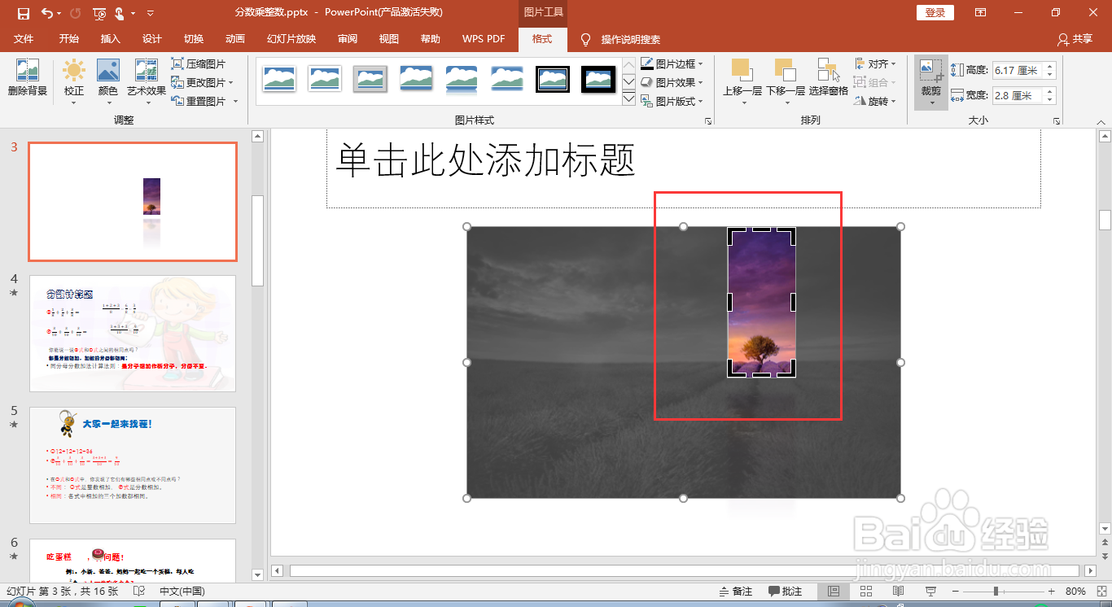This screenshot has width=1112, height=607.
Task: Click the Save icon in quick access toolbar
Action: (x=23, y=13)
